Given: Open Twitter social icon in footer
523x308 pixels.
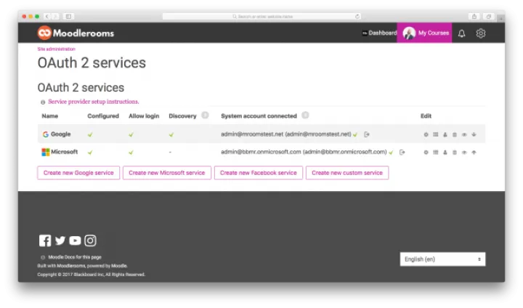Looking at the screenshot, I should click(60, 240).
